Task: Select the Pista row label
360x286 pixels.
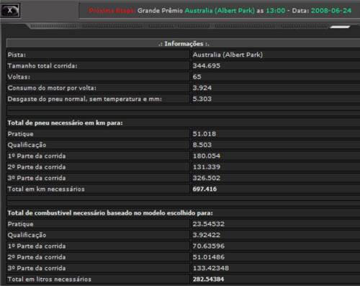Action: click(17, 55)
